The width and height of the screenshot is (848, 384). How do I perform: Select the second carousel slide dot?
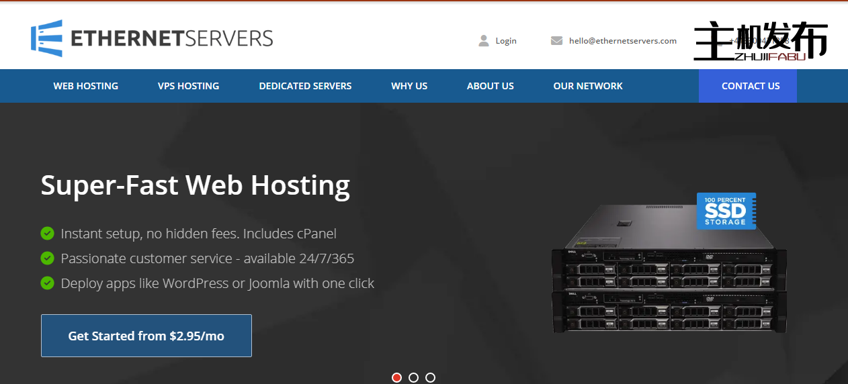(413, 377)
